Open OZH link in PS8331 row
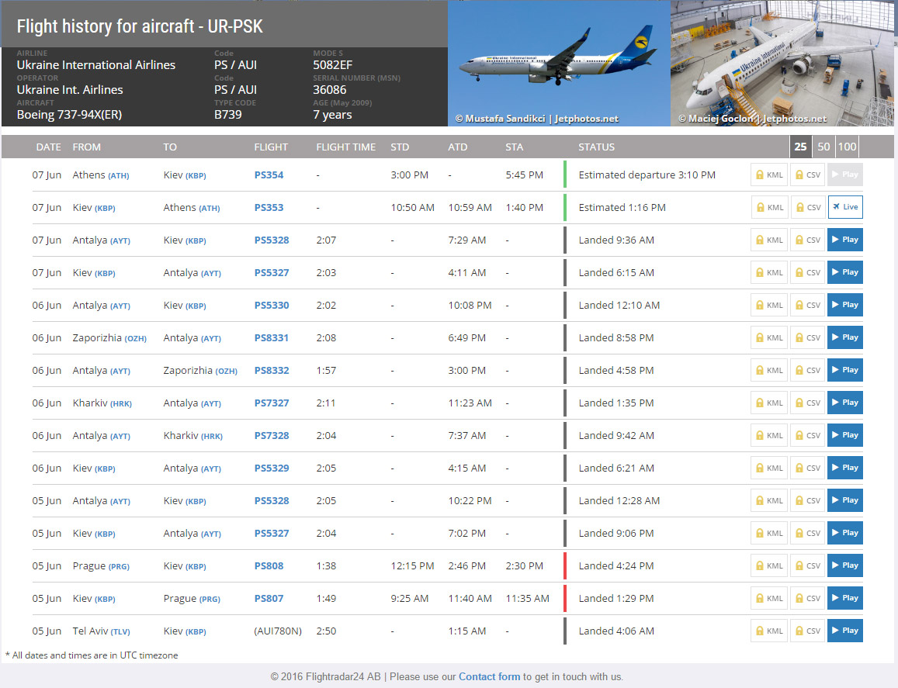The image size is (898, 688). coord(135,339)
